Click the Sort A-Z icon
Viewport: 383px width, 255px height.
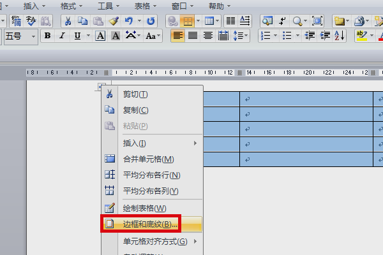pos(340,36)
